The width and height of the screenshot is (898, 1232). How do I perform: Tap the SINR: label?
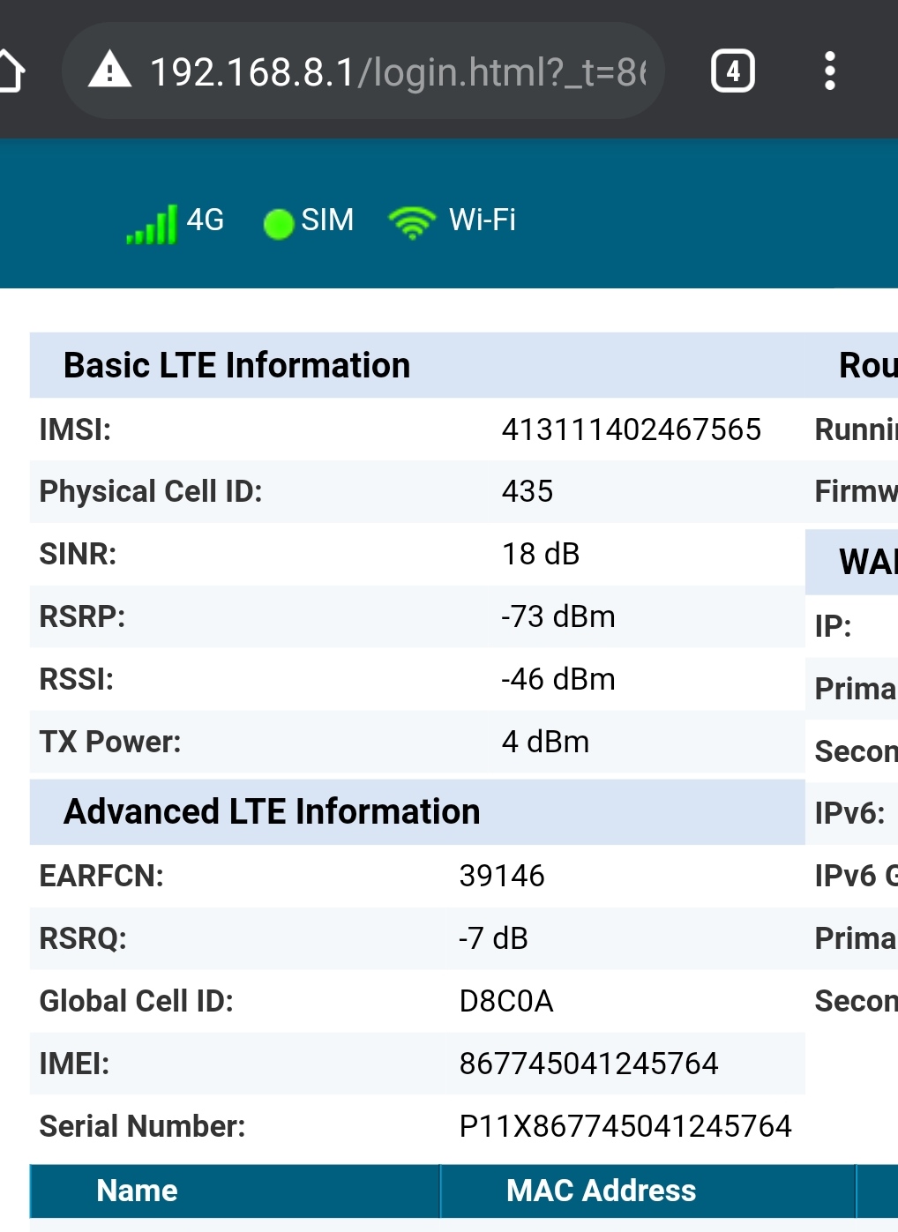click(78, 554)
